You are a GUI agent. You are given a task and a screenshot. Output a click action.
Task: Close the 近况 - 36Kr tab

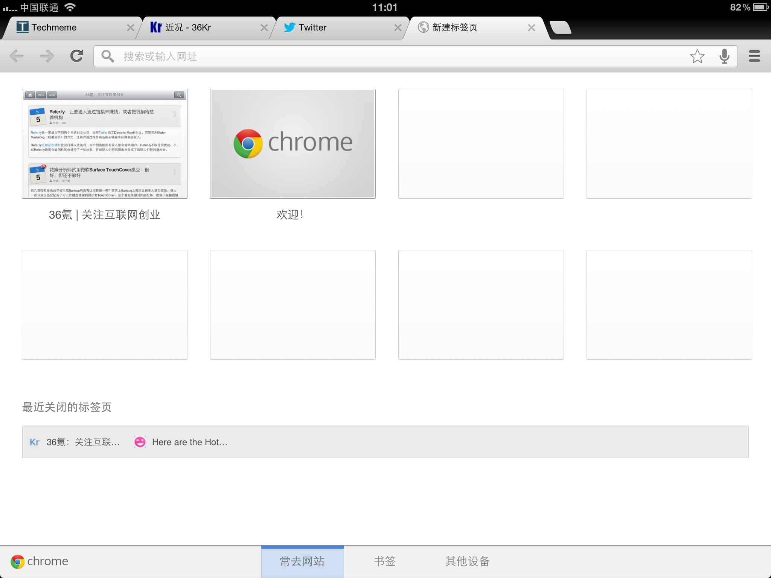264,27
